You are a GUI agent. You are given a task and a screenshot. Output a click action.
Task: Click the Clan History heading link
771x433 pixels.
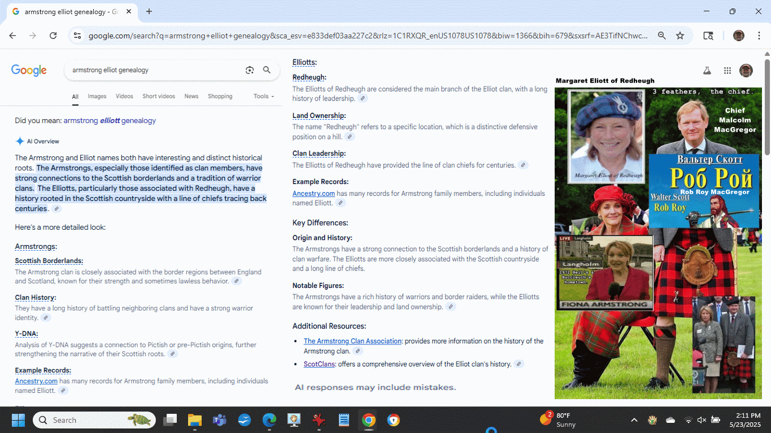(35, 298)
